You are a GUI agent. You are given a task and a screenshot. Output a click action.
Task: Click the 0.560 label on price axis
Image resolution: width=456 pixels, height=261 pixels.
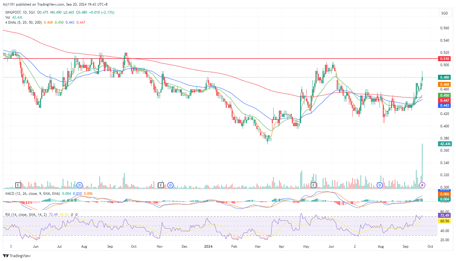coord(444,28)
